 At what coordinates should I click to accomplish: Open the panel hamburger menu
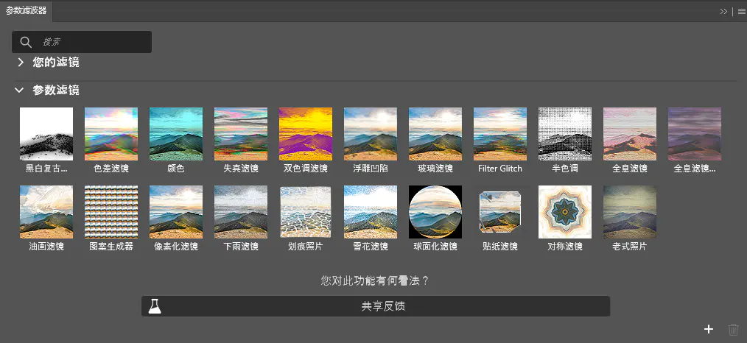point(741,11)
